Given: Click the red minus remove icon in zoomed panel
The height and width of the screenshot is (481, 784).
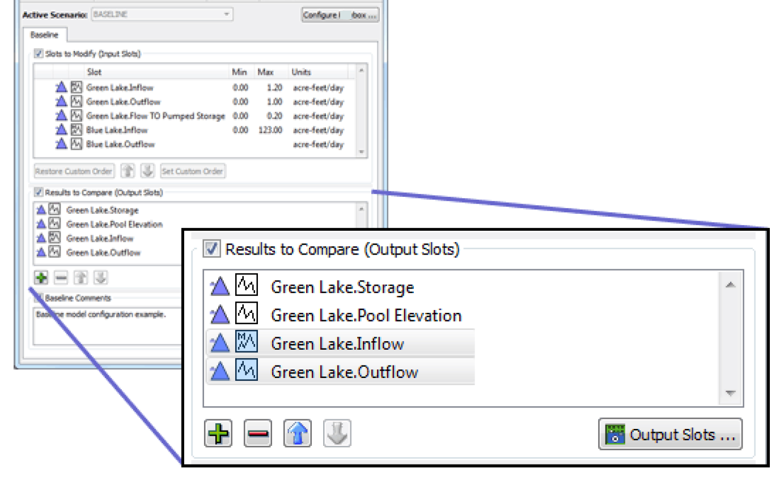Looking at the screenshot, I should click(257, 434).
